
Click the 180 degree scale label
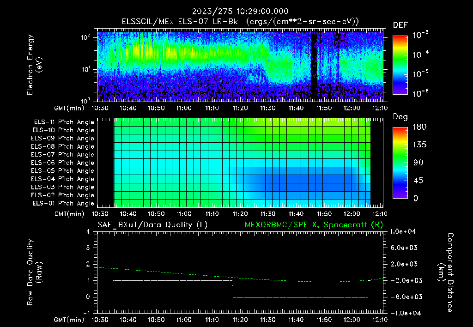(420, 127)
